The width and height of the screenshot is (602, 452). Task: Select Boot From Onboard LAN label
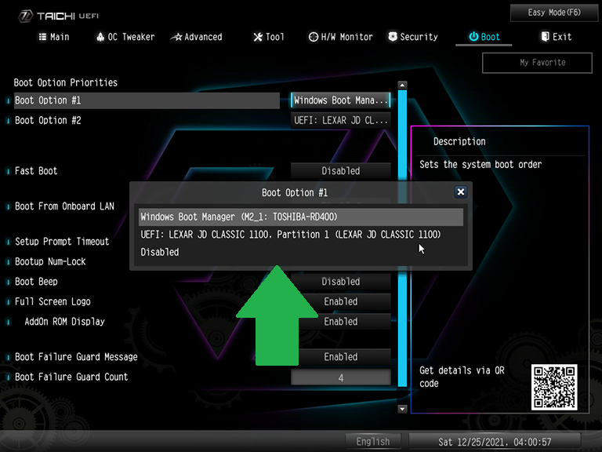coord(64,206)
